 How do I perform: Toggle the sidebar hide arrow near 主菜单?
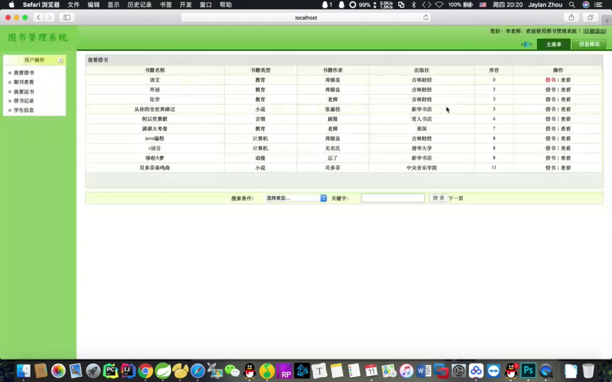[x=526, y=45]
